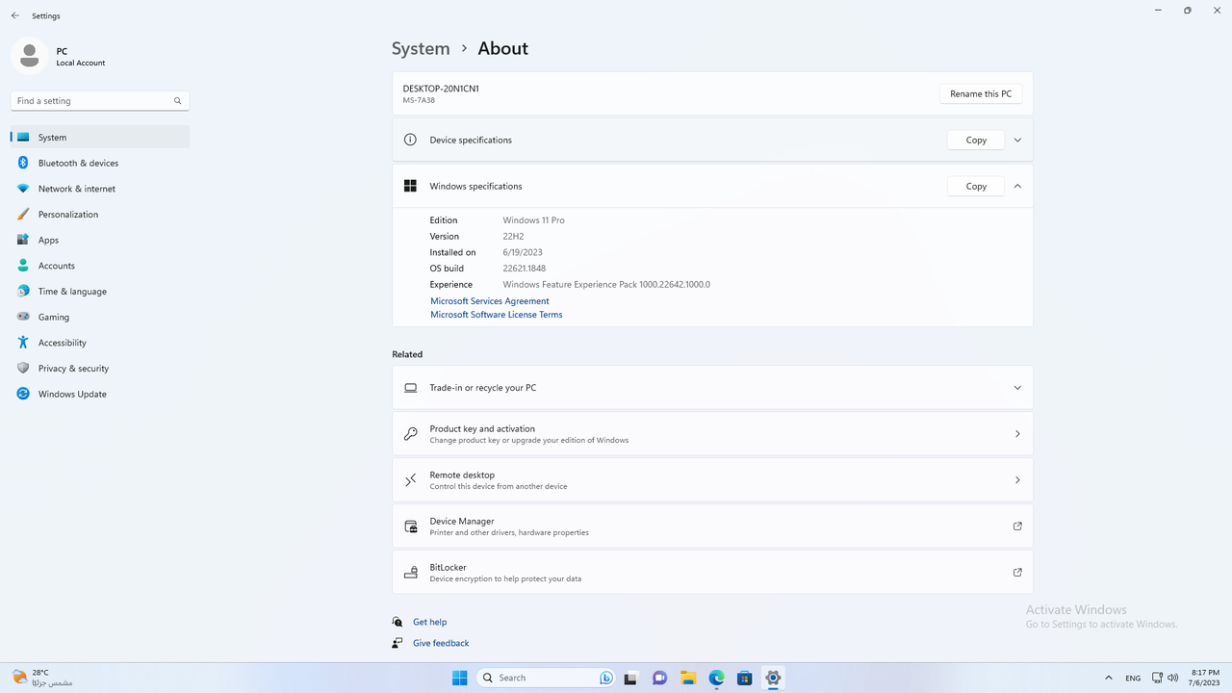
Task: Click the Windows Update sync icon
Action: click(23, 394)
